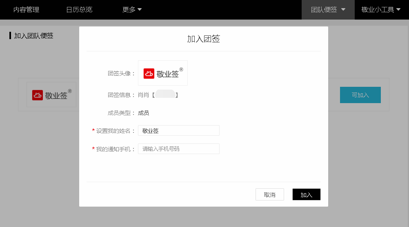Go to the 日历总览 page
The image size is (409, 227).
click(x=79, y=9)
